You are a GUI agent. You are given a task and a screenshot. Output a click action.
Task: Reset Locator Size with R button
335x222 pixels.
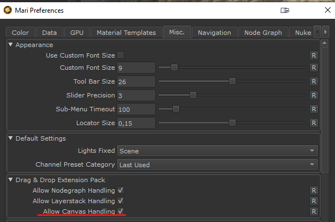(313, 123)
